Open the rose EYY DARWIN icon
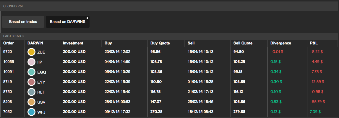 pyautogui.click(x=31, y=82)
